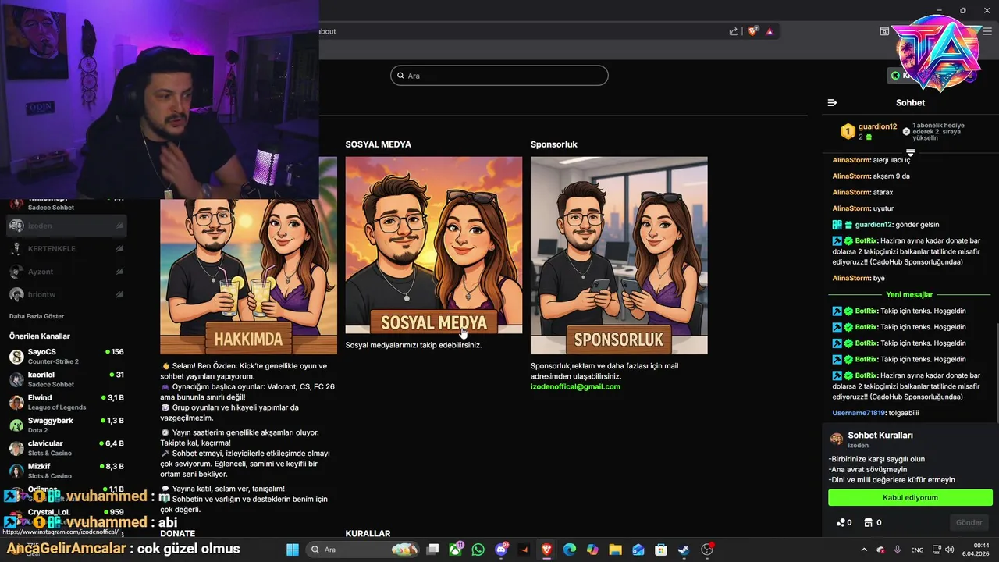Click guardion12 in the gift leaderboard

tap(877, 126)
